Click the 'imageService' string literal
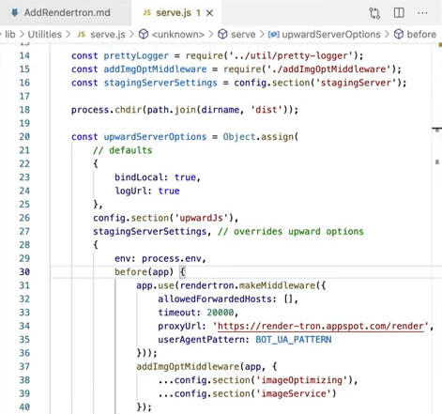 (294, 393)
